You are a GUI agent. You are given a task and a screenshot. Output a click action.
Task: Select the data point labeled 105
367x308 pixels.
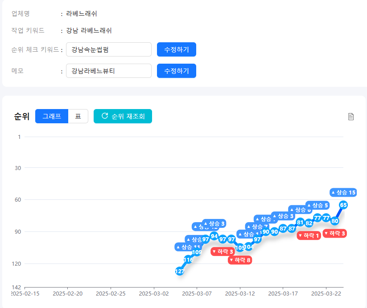click(240, 247)
